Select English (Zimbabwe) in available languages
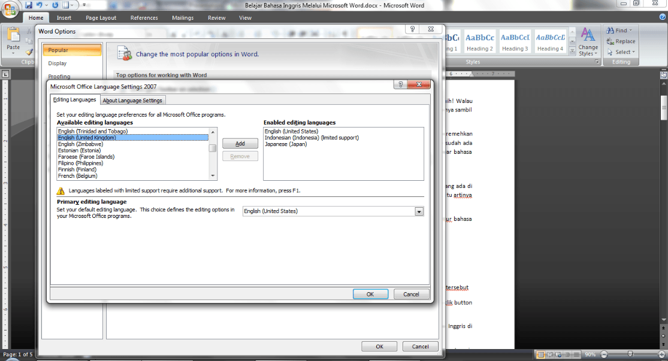 (x=133, y=144)
